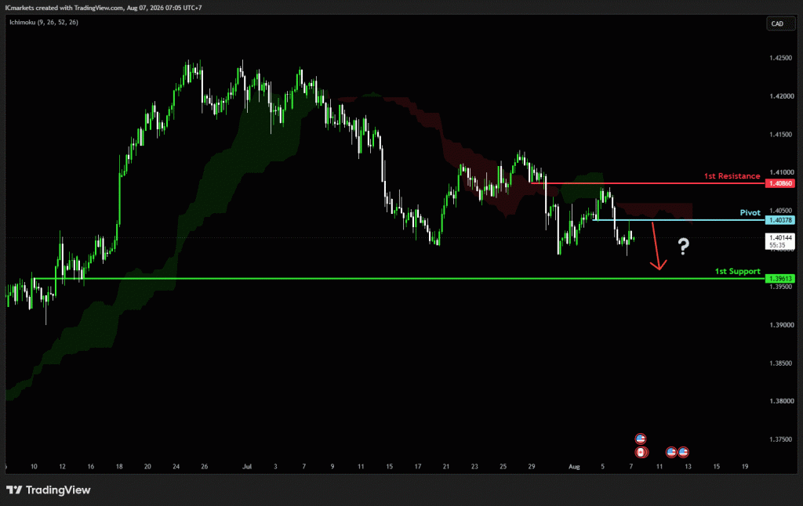Click the 1.42500 price axis label
This screenshot has height=506, width=803.
(780, 58)
